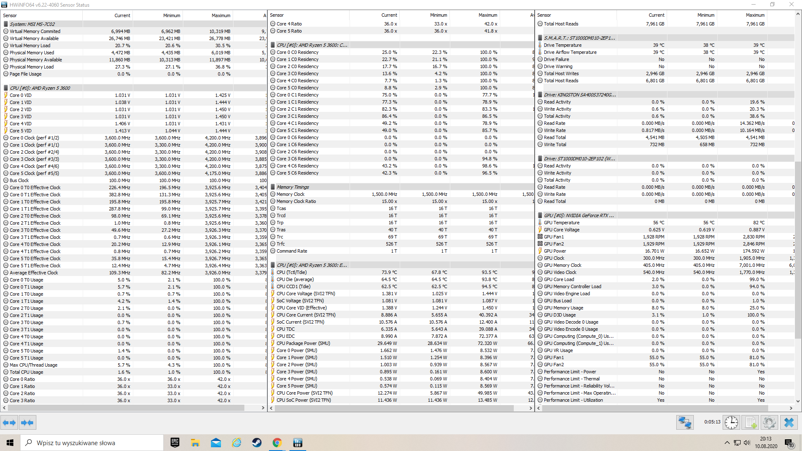Select the Total CPU Usage row
Image resolution: width=802 pixels, height=451 pixels.
point(134,372)
